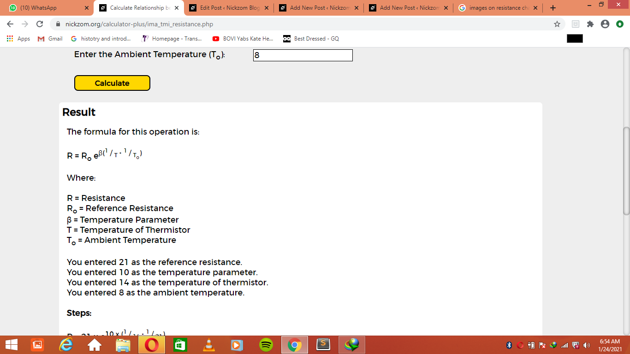This screenshot has width=630, height=354.
Task: Click the page vertical scrollbar thumb
Action: (626, 171)
